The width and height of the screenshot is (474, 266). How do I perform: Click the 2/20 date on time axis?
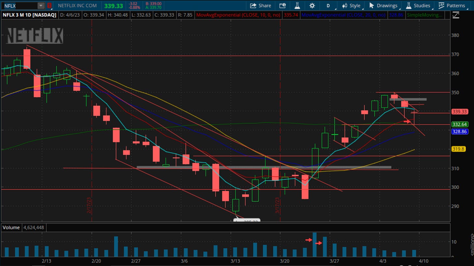tap(96, 261)
